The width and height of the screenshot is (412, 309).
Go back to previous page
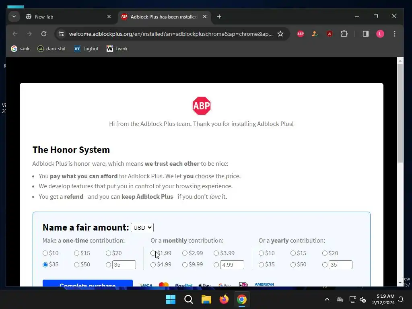click(x=15, y=34)
